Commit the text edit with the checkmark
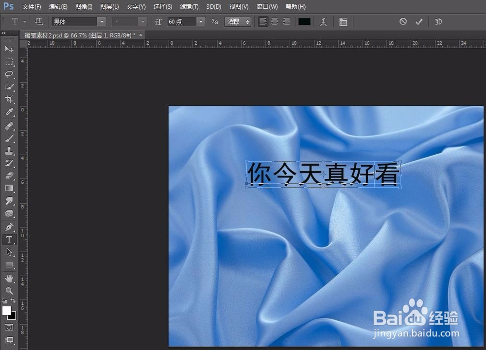486x350 pixels. point(419,21)
